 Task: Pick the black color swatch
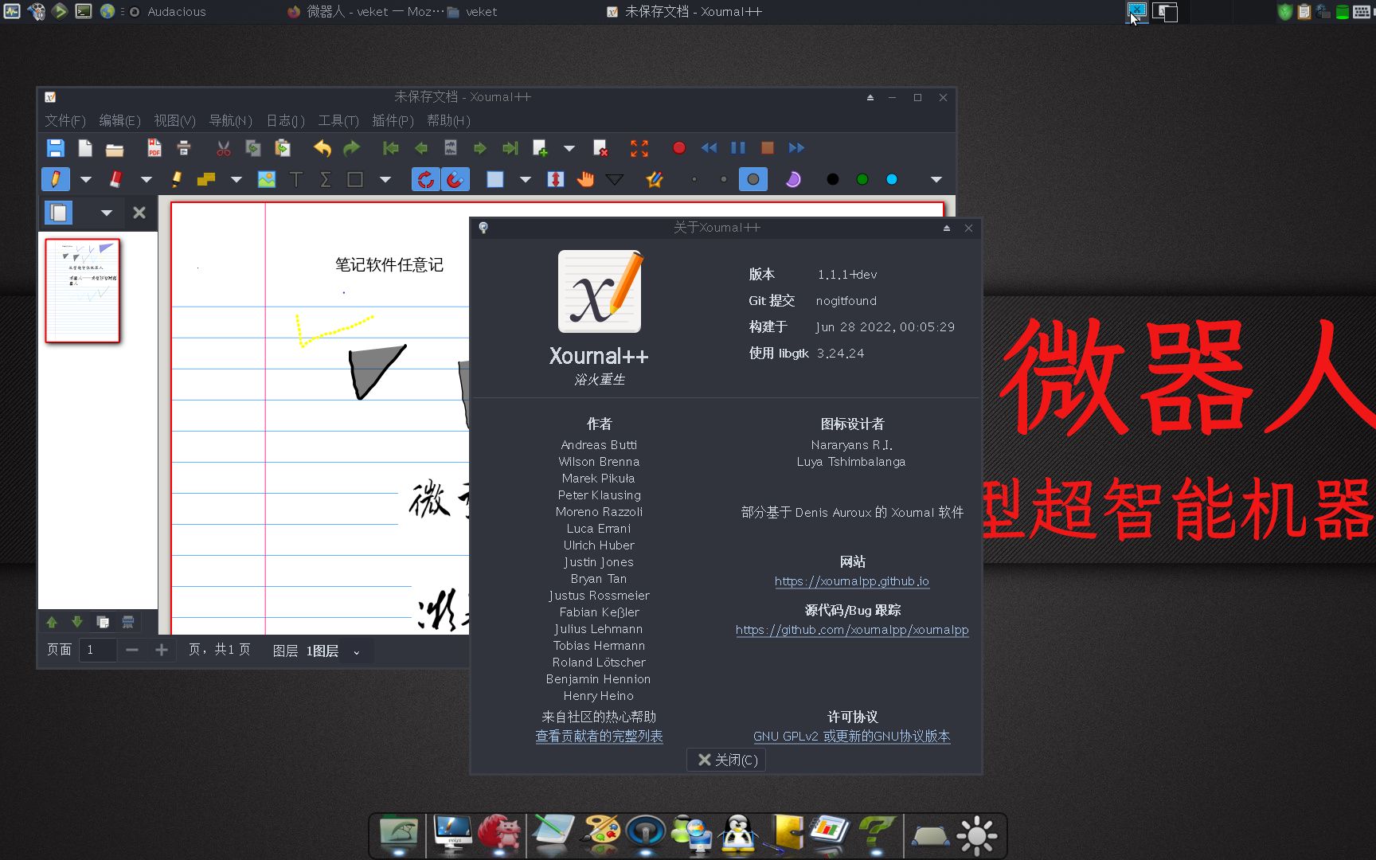point(833,179)
